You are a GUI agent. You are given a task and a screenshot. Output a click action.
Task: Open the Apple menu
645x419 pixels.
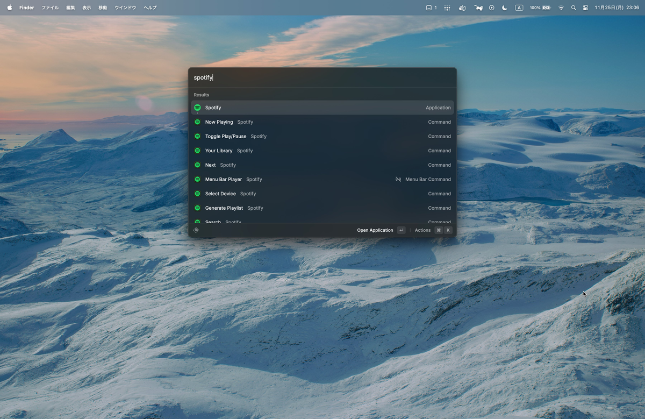tap(9, 8)
